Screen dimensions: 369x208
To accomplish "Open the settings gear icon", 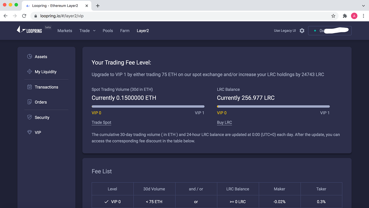I will point(302,31).
